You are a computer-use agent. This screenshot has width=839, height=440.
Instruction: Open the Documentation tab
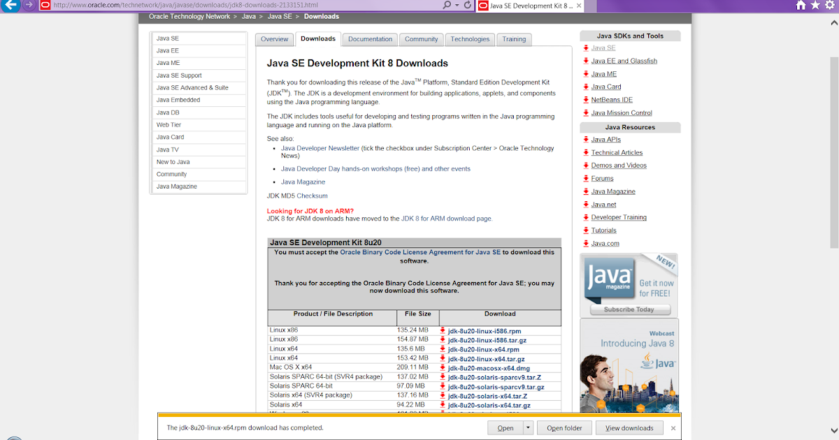pos(371,39)
